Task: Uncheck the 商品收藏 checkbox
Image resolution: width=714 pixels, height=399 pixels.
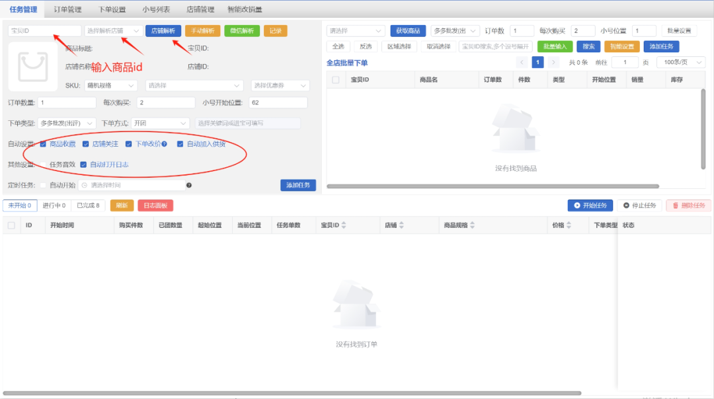Action: 43,144
